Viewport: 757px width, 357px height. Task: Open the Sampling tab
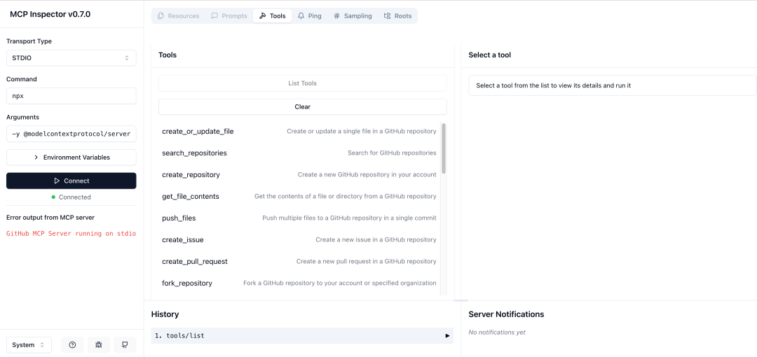coord(352,16)
